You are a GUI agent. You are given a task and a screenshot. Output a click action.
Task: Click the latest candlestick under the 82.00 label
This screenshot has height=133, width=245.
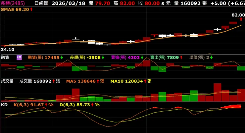(x=241, y=19)
